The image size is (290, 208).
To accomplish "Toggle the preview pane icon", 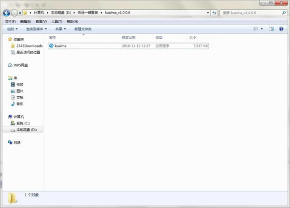I will pos(271,29).
